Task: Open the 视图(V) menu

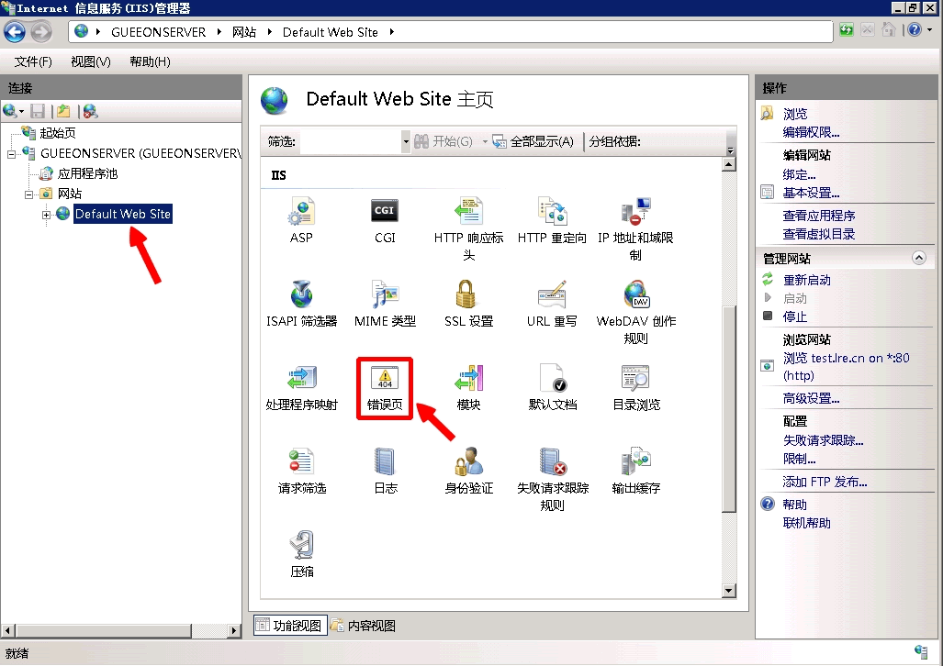Action: coord(90,61)
